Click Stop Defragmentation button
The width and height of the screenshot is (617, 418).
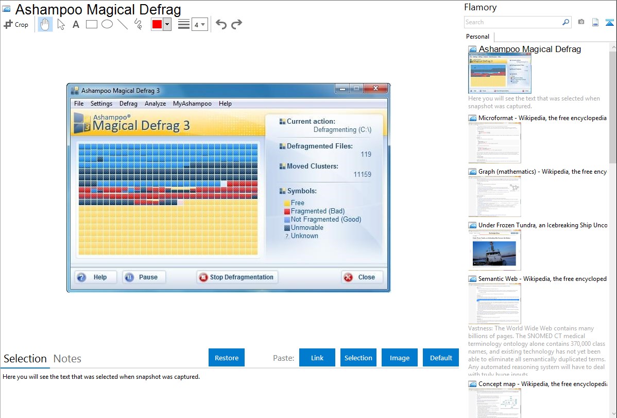(237, 277)
